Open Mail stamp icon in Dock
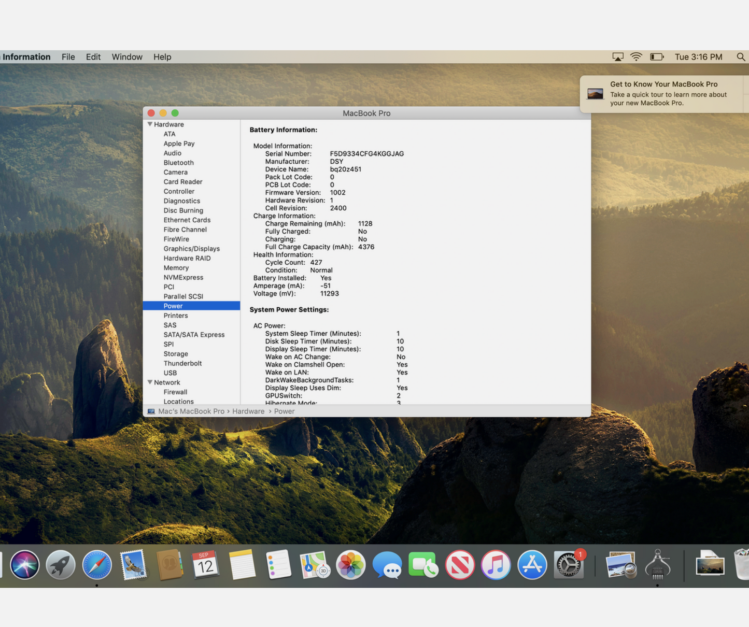 point(133,564)
